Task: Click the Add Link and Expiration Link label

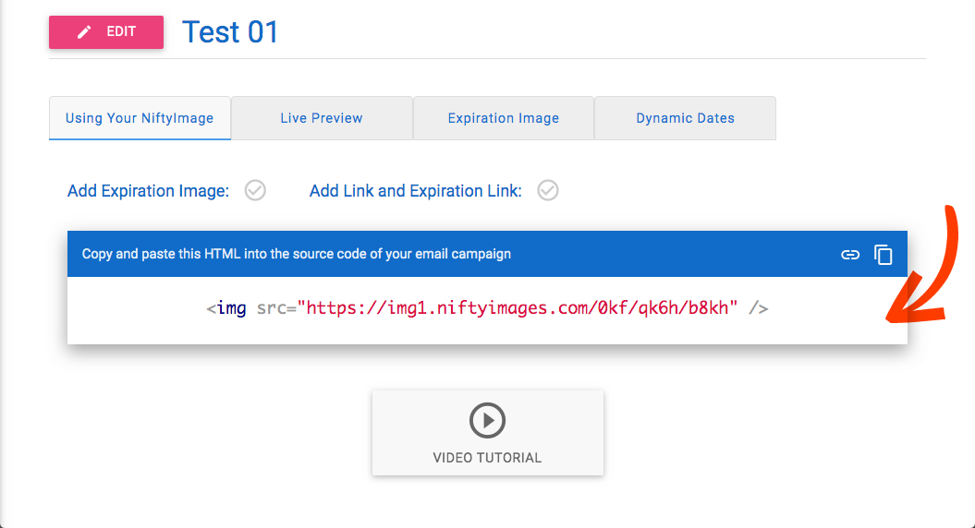Action: click(x=415, y=191)
